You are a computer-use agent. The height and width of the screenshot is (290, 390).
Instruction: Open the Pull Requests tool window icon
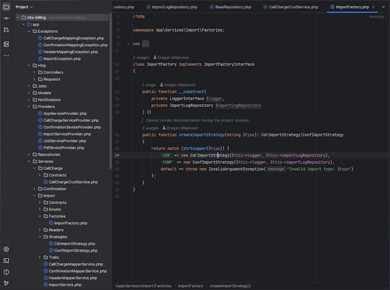[x=6, y=30]
